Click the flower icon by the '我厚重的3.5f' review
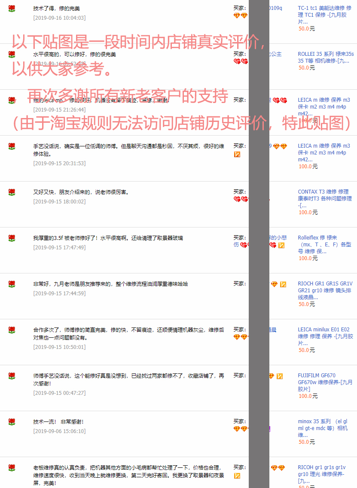357x488 pixels. pos(12,238)
